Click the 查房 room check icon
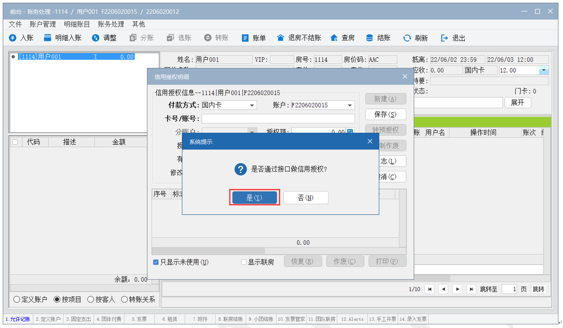563x328 pixels. pyautogui.click(x=334, y=38)
